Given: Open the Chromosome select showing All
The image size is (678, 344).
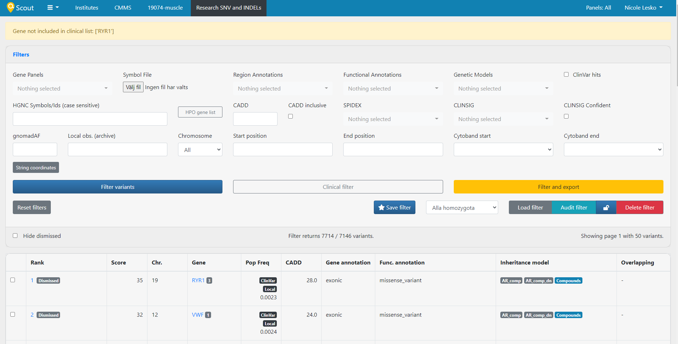Looking at the screenshot, I should pyautogui.click(x=200, y=149).
